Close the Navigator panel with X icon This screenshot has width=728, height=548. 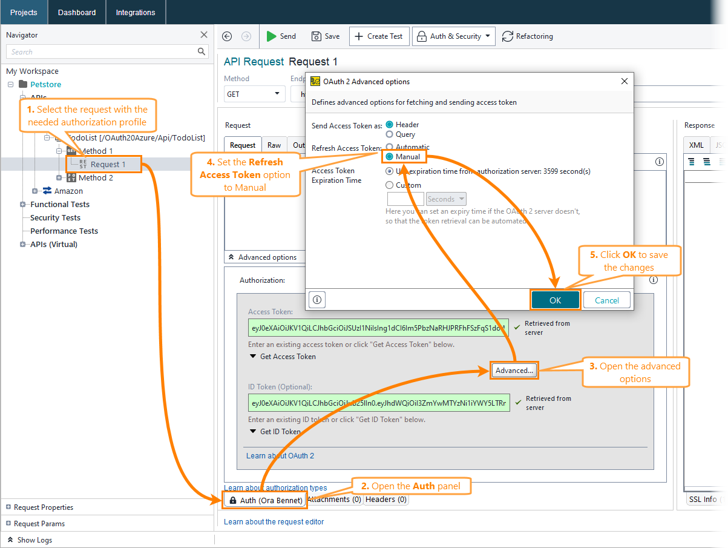[x=204, y=35]
